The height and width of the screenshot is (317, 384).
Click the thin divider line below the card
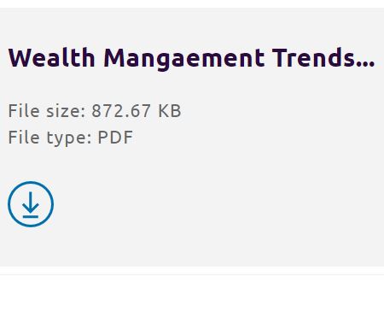pyautogui.click(x=192, y=275)
